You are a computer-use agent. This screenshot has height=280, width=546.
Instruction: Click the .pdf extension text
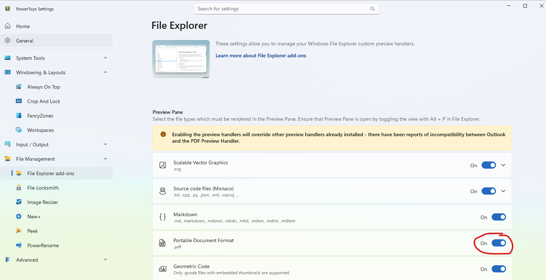[177, 247]
